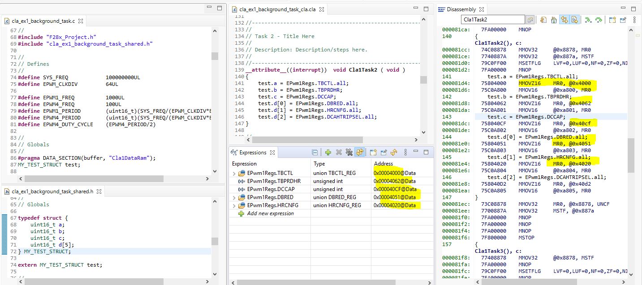Click Add new expression row
Viewport: 642px width, 285px height.
click(x=270, y=213)
